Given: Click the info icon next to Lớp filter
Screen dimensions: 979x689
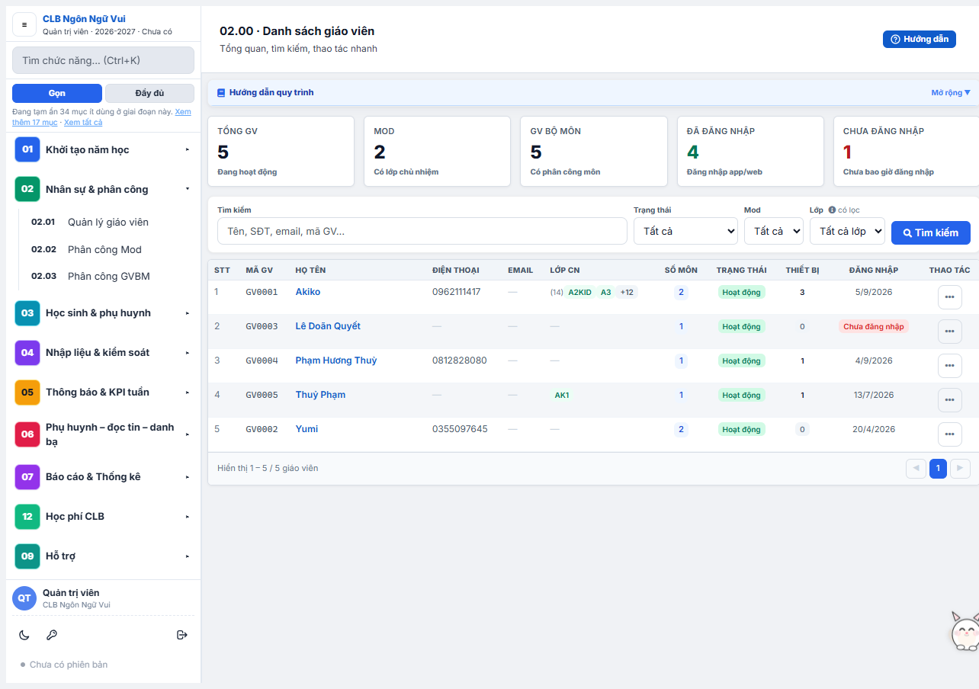Looking at the screenshot, I should (x=832, y=210).
